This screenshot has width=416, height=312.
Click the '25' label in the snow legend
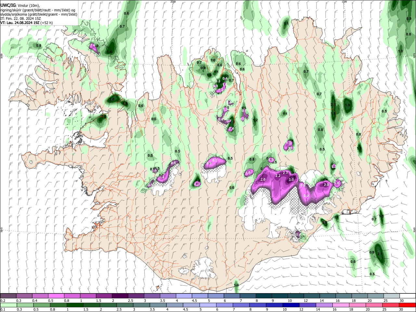[x=385, y=301]
